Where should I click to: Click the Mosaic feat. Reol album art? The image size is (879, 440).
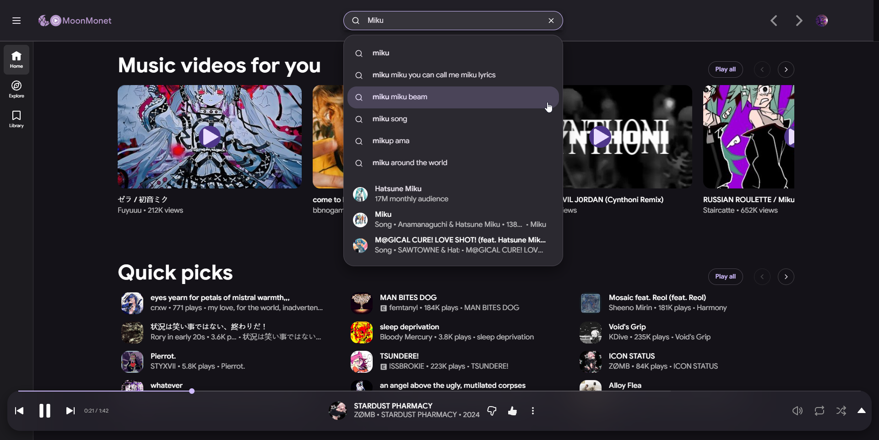click(591, 303)
